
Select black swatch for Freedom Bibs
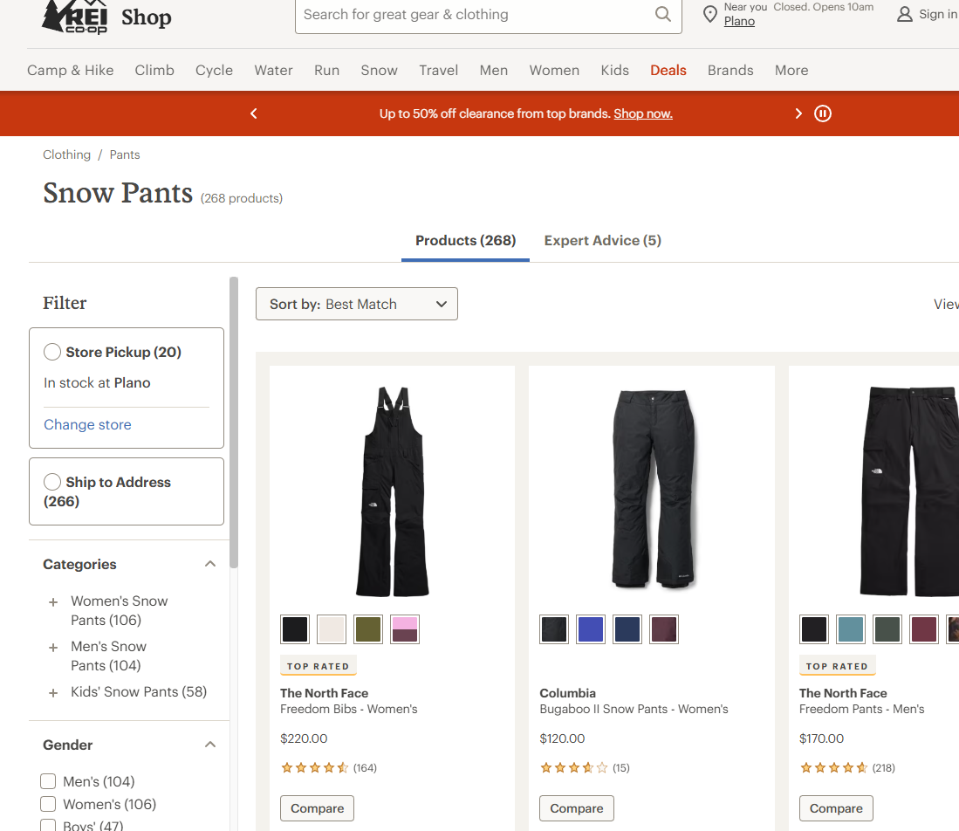295,629
